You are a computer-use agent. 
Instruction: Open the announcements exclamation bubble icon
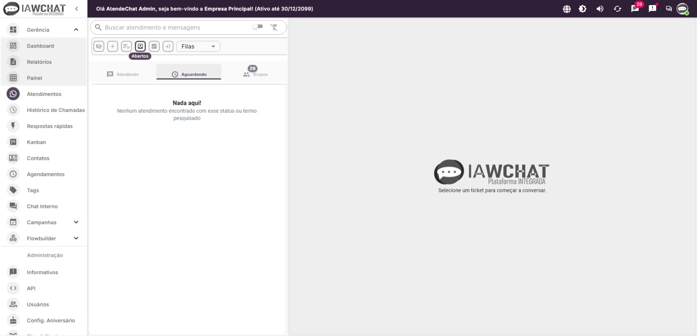pyautogui.click(x=653, y=9)
